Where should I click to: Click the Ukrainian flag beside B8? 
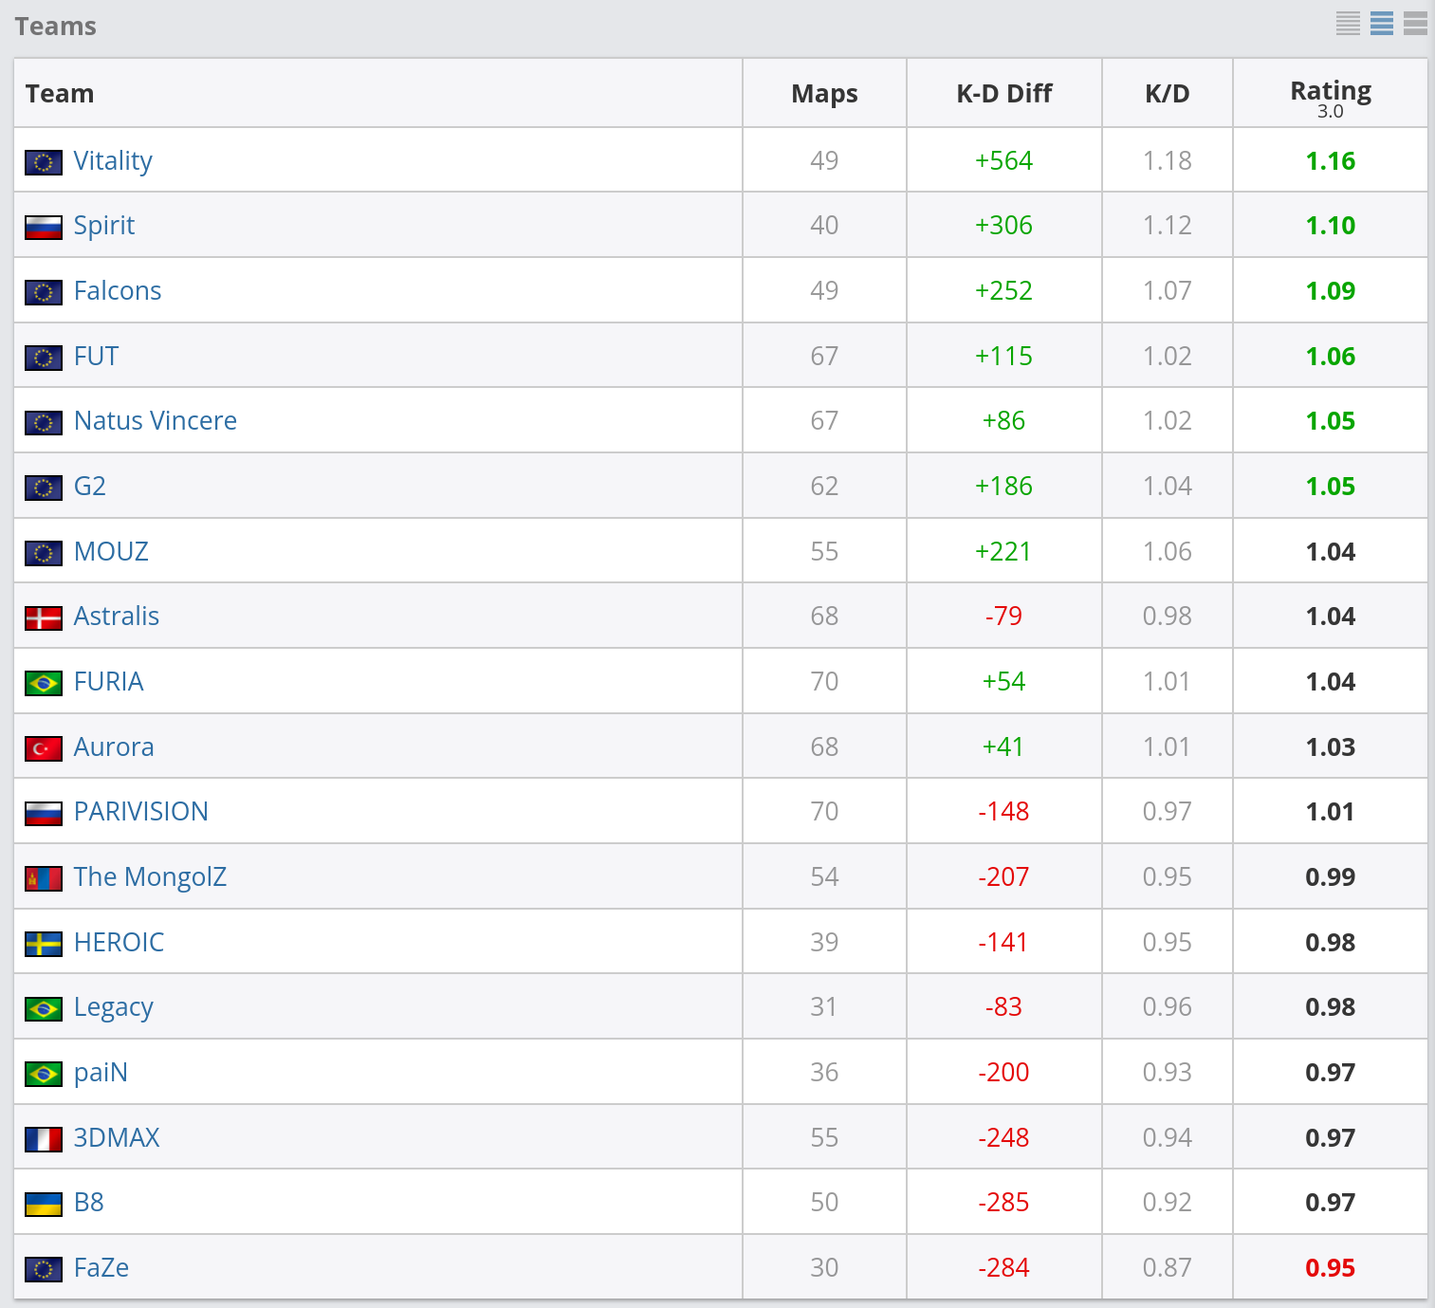click(x=44, y=1204)
